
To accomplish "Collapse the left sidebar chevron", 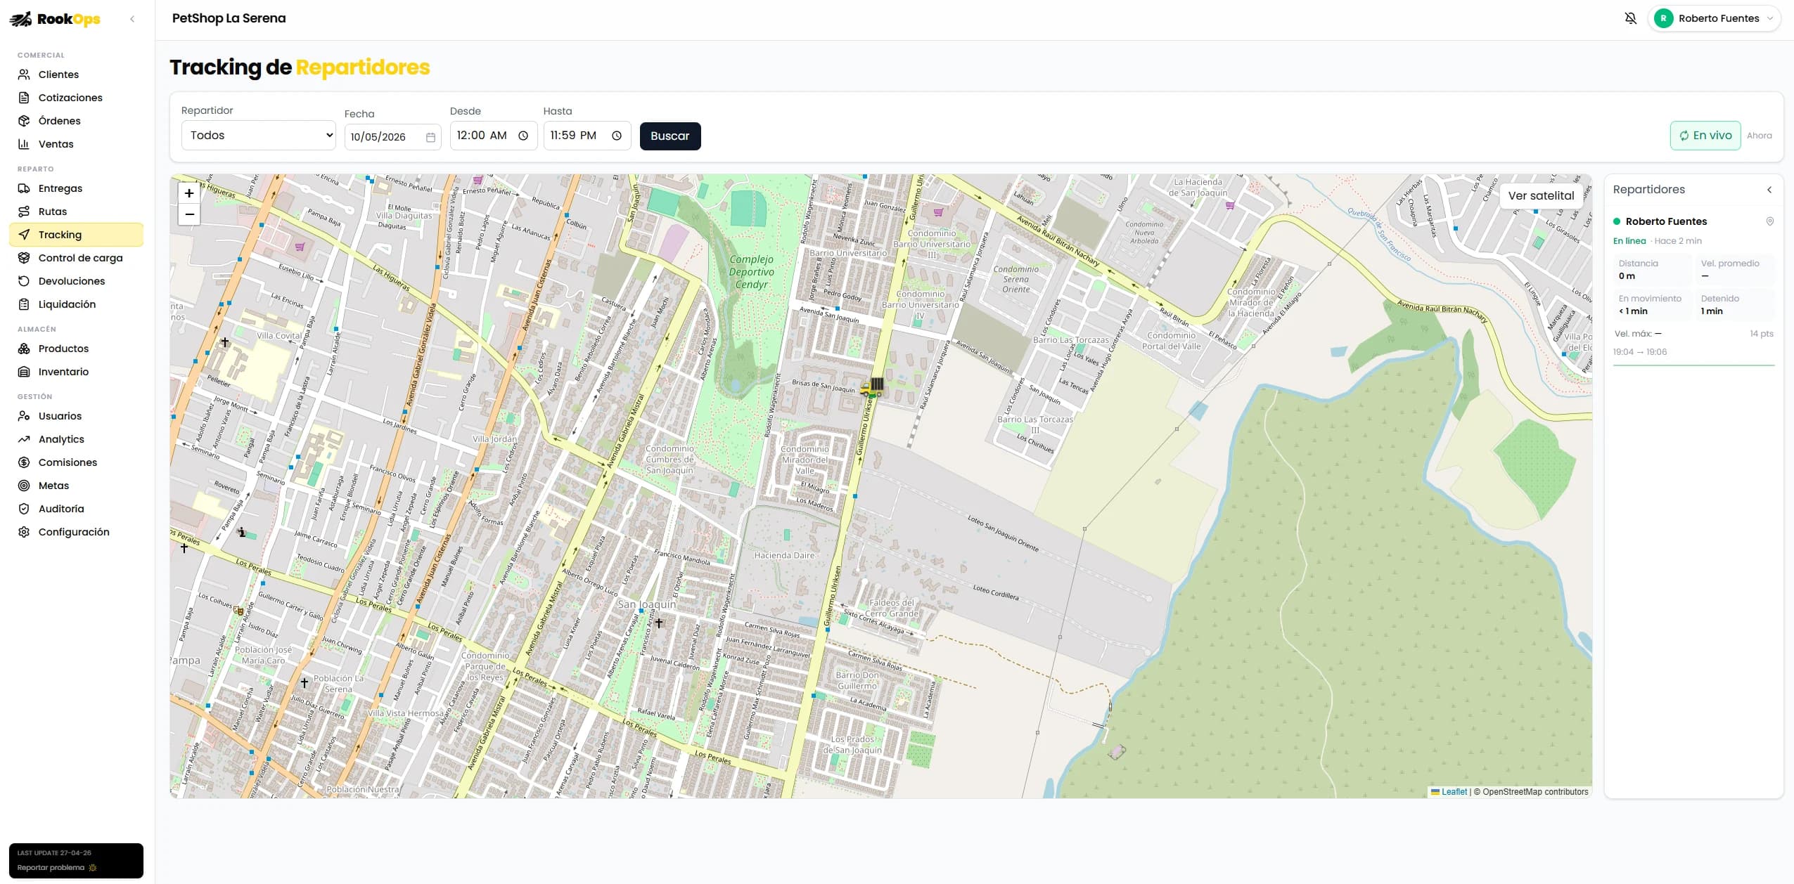I will (x=132, y=19).
